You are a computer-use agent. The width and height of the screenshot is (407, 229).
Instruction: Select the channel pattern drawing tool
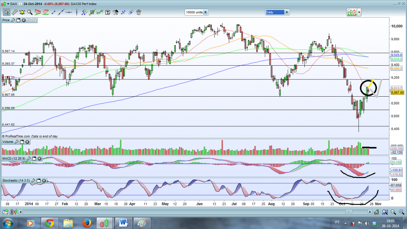click(x=46, y=12)
